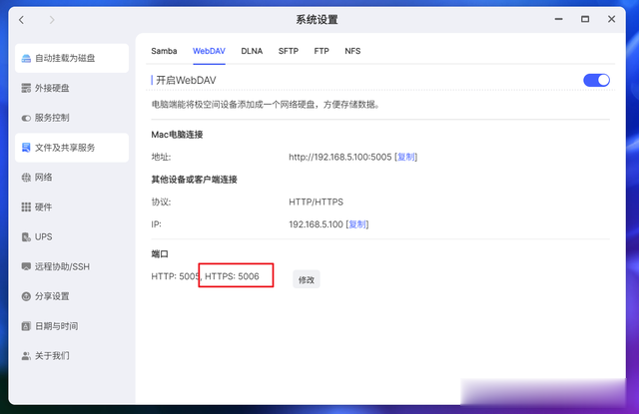
Task: Open 自动挂载为磁盘 settings entry
Action: tap(72, 58)
